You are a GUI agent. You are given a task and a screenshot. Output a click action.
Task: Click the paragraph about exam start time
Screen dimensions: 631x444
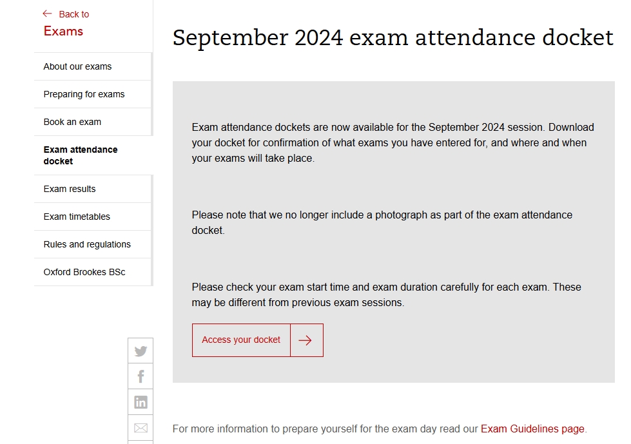(x=386, y=294)
